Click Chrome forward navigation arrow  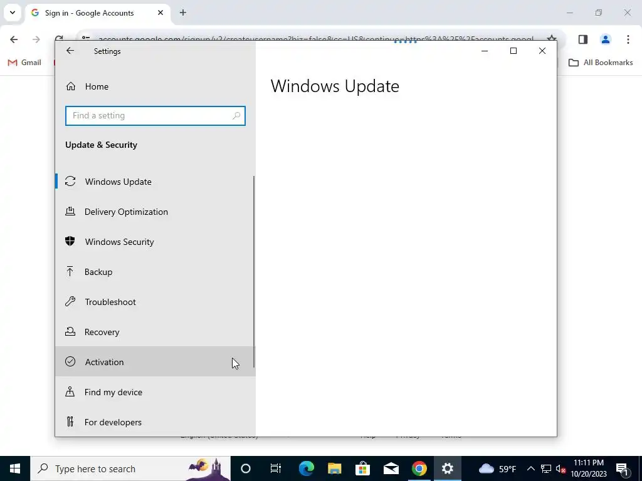36,39
